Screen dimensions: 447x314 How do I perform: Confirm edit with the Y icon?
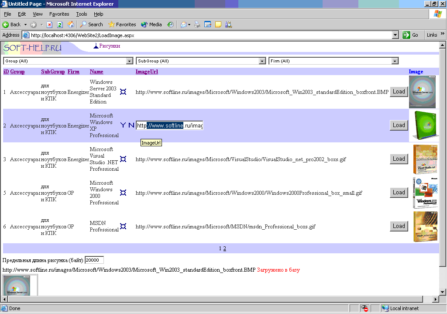[123, 125]
